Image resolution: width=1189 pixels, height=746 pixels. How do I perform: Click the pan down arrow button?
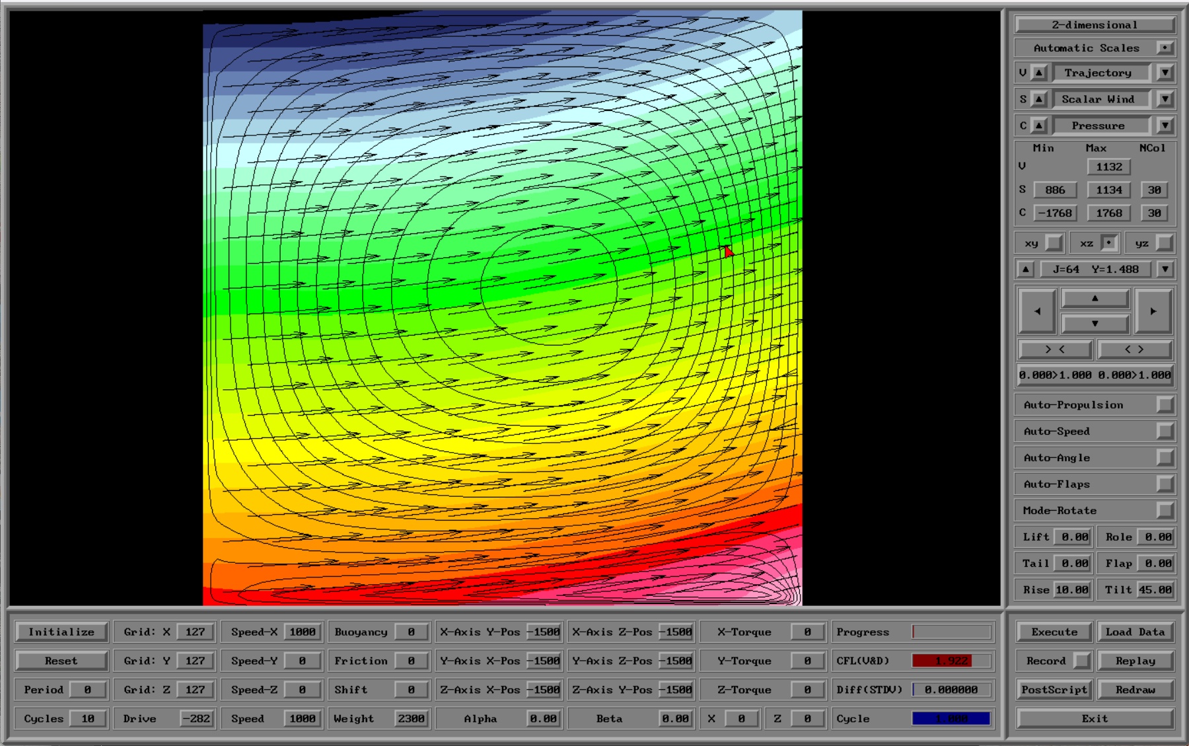(x=1095, y=323)
